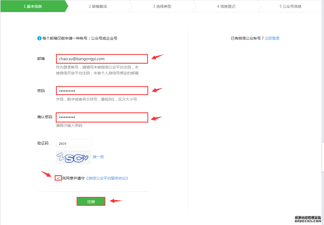Click hint text 请再次输入密码

point(69,125)
